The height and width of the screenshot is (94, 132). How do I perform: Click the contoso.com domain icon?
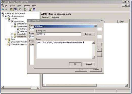(x=12, y=21)
